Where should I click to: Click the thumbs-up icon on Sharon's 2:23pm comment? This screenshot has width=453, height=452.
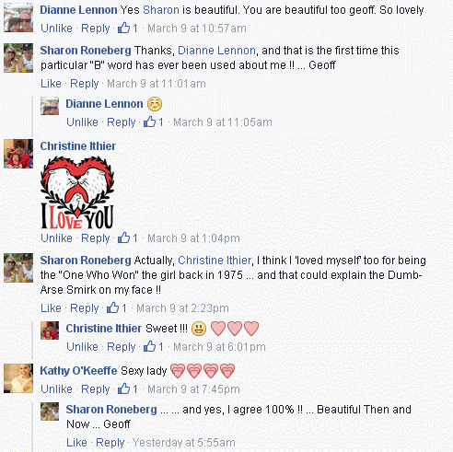coord(112,307)
